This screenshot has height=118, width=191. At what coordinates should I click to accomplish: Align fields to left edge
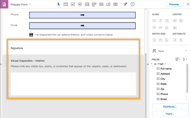tap(154, 21)
